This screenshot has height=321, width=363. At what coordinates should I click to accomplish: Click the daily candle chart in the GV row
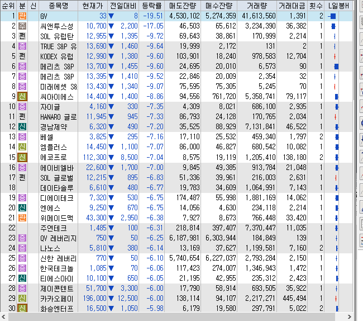pos(332,16)
